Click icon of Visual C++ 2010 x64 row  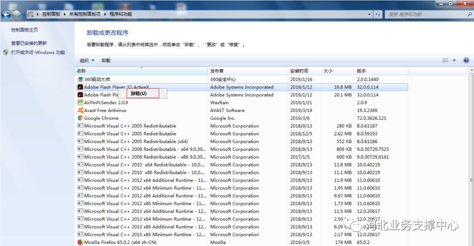click(80, 165)
